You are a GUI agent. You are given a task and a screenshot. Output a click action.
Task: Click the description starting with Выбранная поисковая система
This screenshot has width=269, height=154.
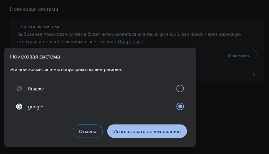pyautogui.click(x=129, y=34)
